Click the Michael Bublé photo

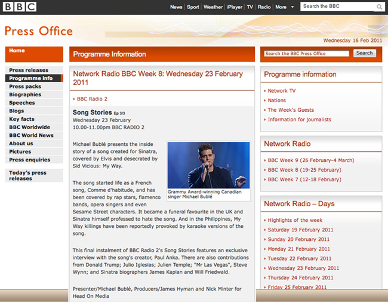click(x=208, y=165)
